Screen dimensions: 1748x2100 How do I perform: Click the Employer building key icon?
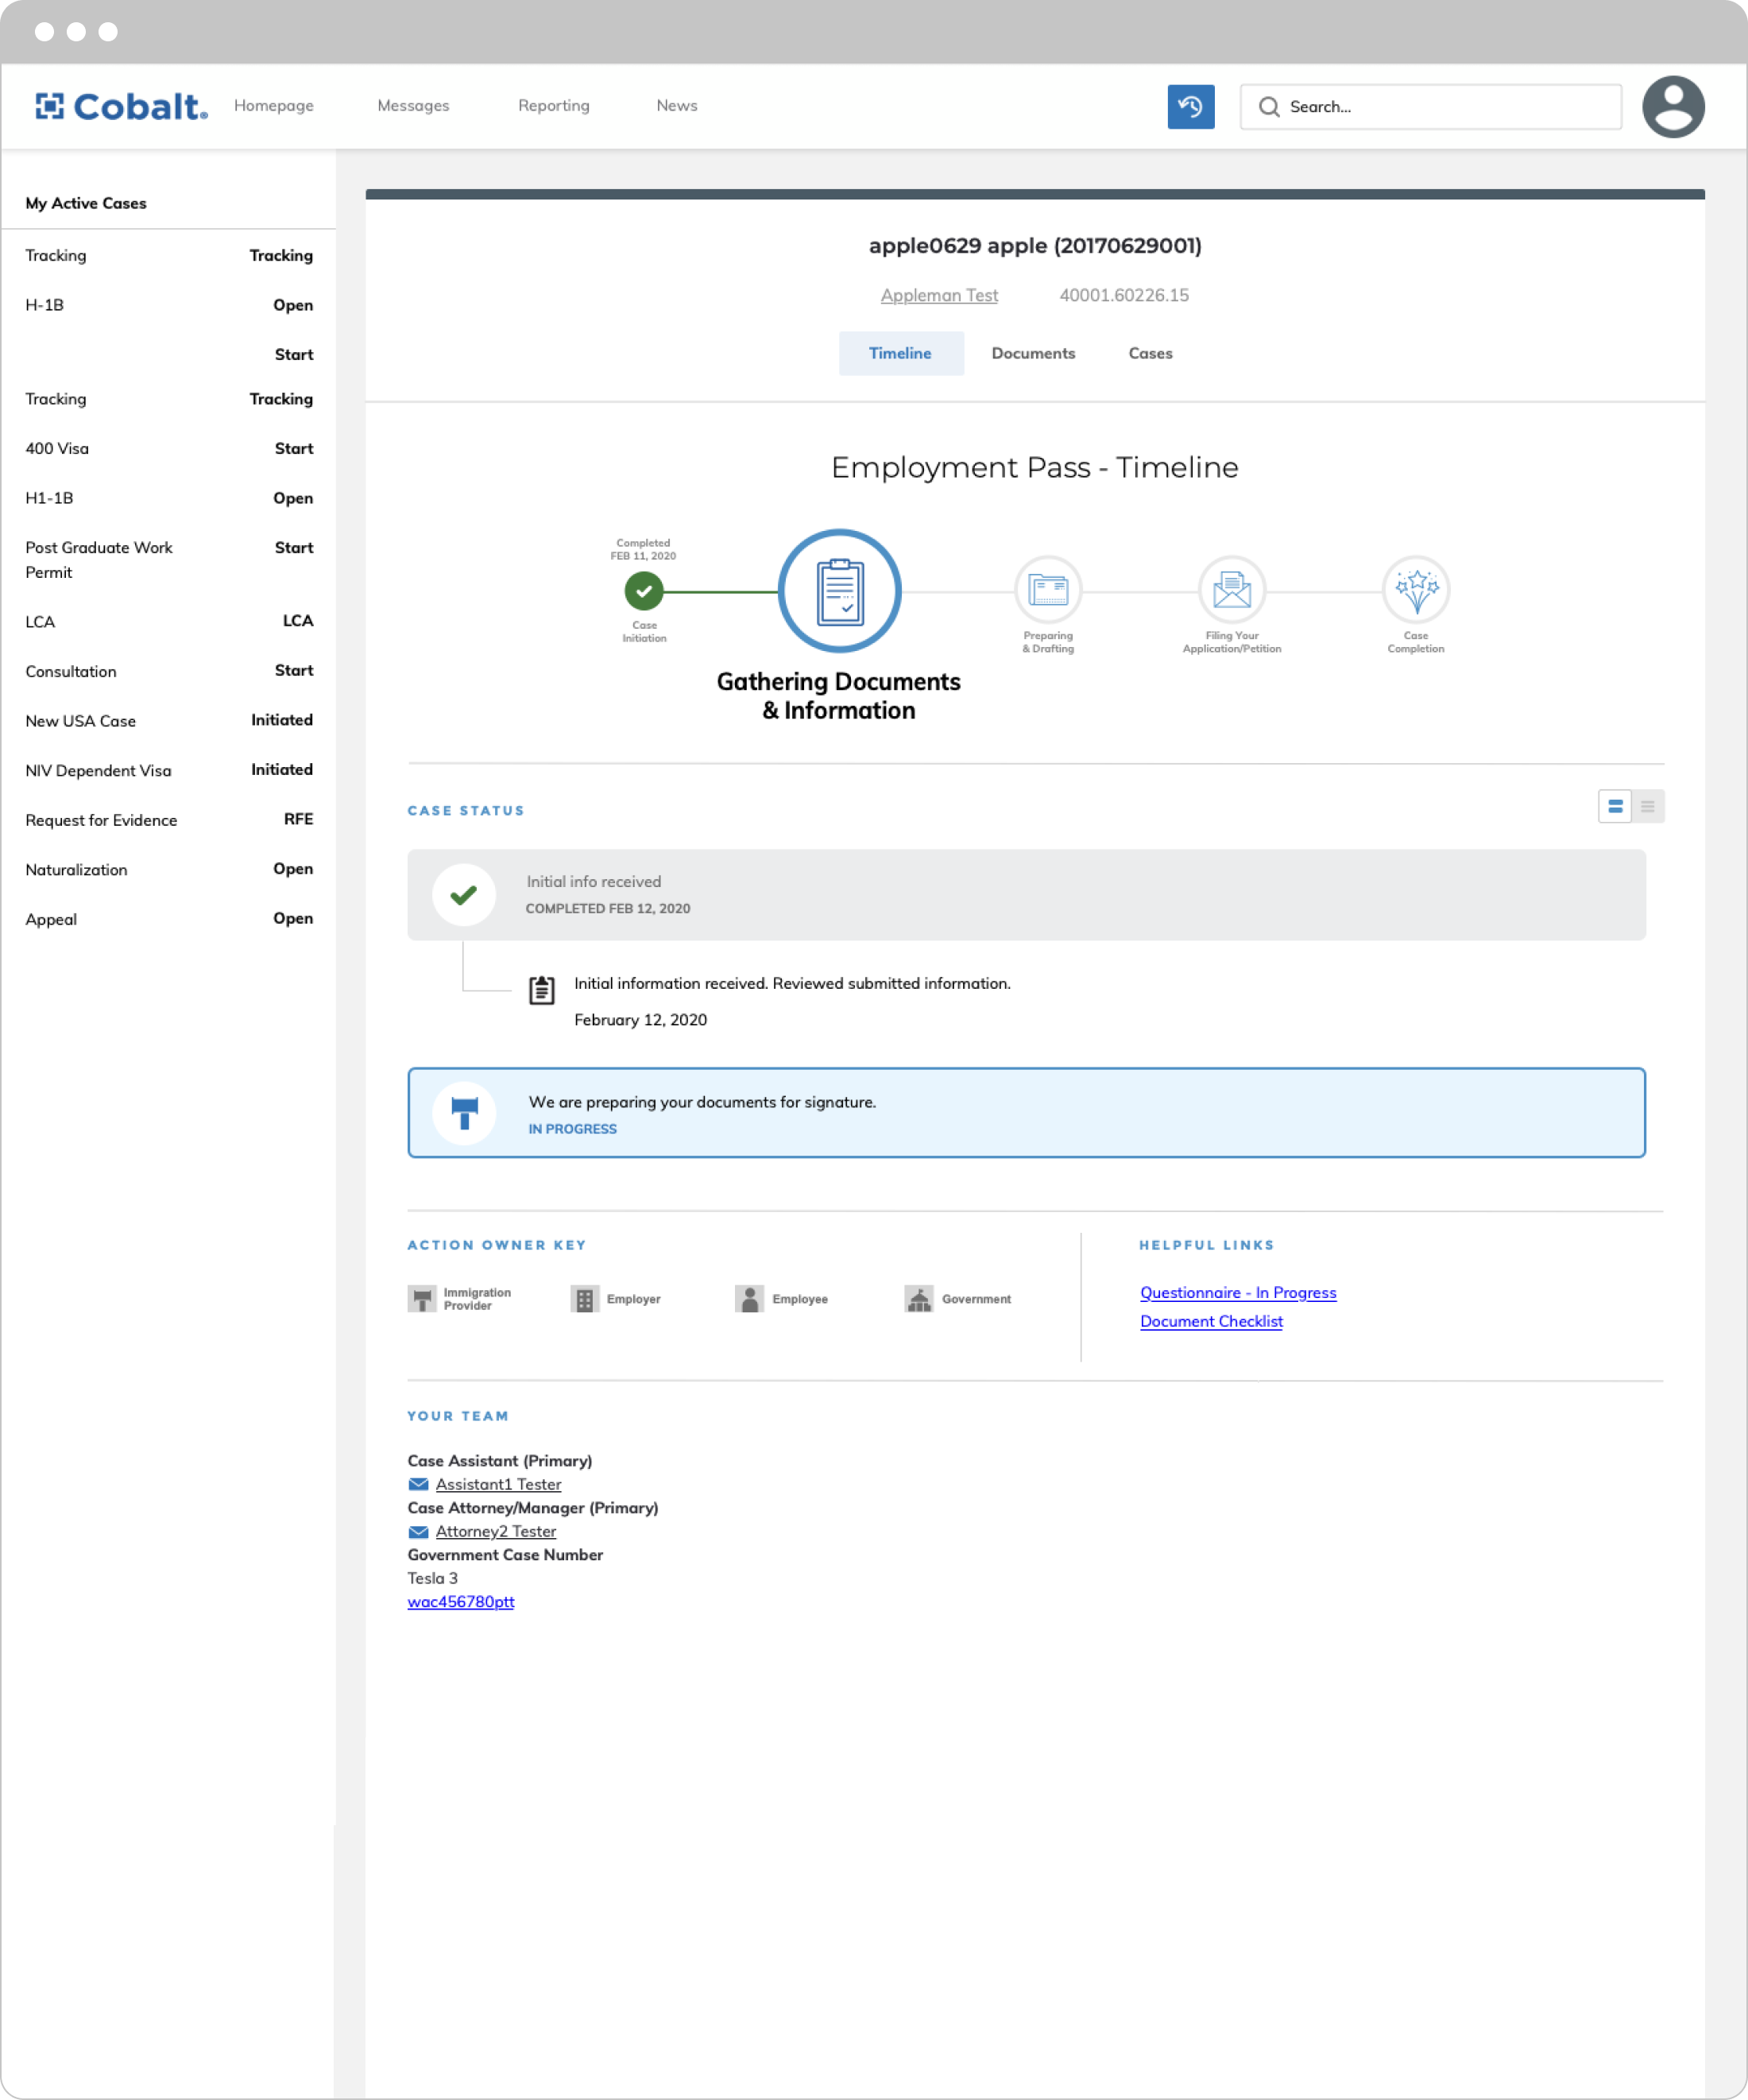tap(585, 1299)
